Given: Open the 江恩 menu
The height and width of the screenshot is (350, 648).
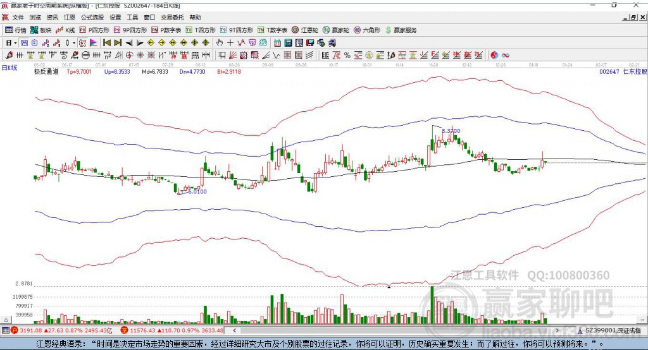Looking at the screenshot, I should tap(70, 17).
